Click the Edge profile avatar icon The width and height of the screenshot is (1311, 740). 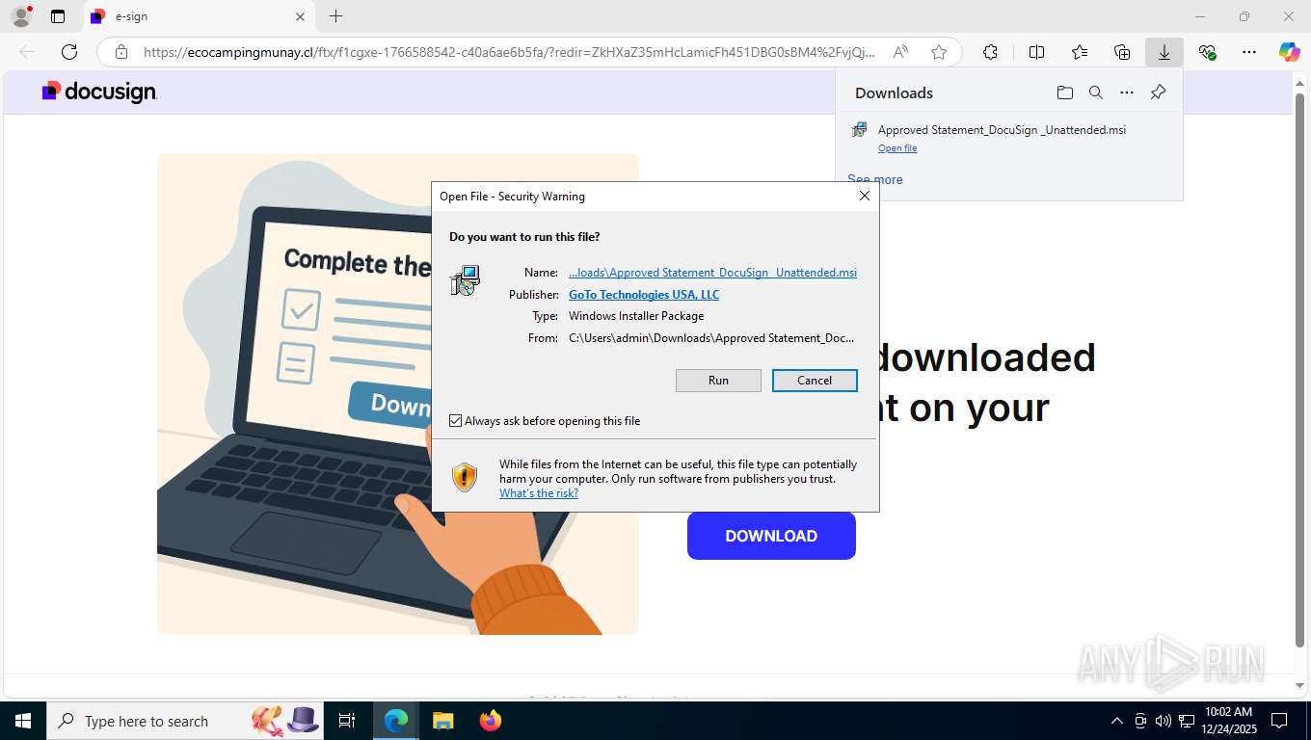click(x=20, y=16)
